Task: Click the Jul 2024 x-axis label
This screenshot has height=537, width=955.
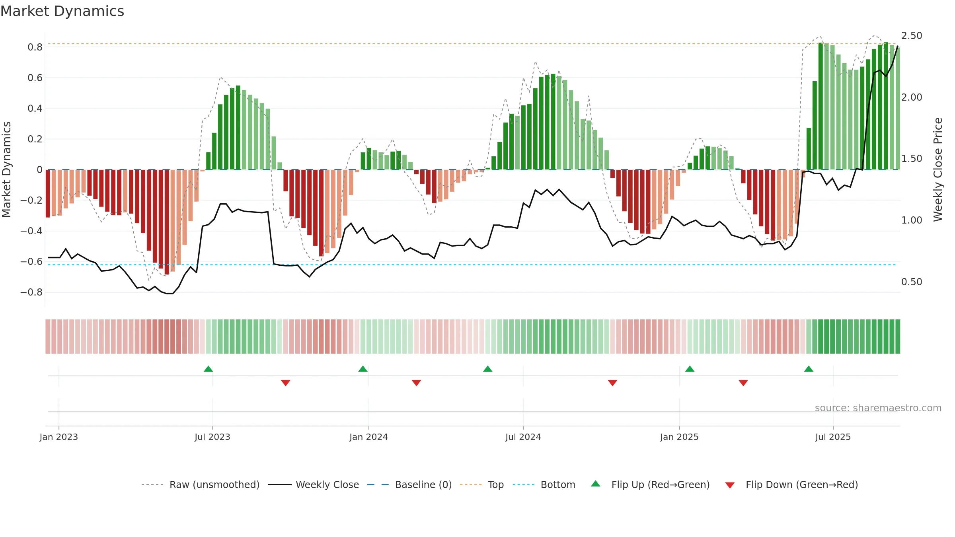Action: click(x=523, y=437)
